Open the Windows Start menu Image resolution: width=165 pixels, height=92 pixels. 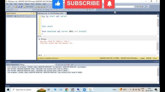click(8, 90)
